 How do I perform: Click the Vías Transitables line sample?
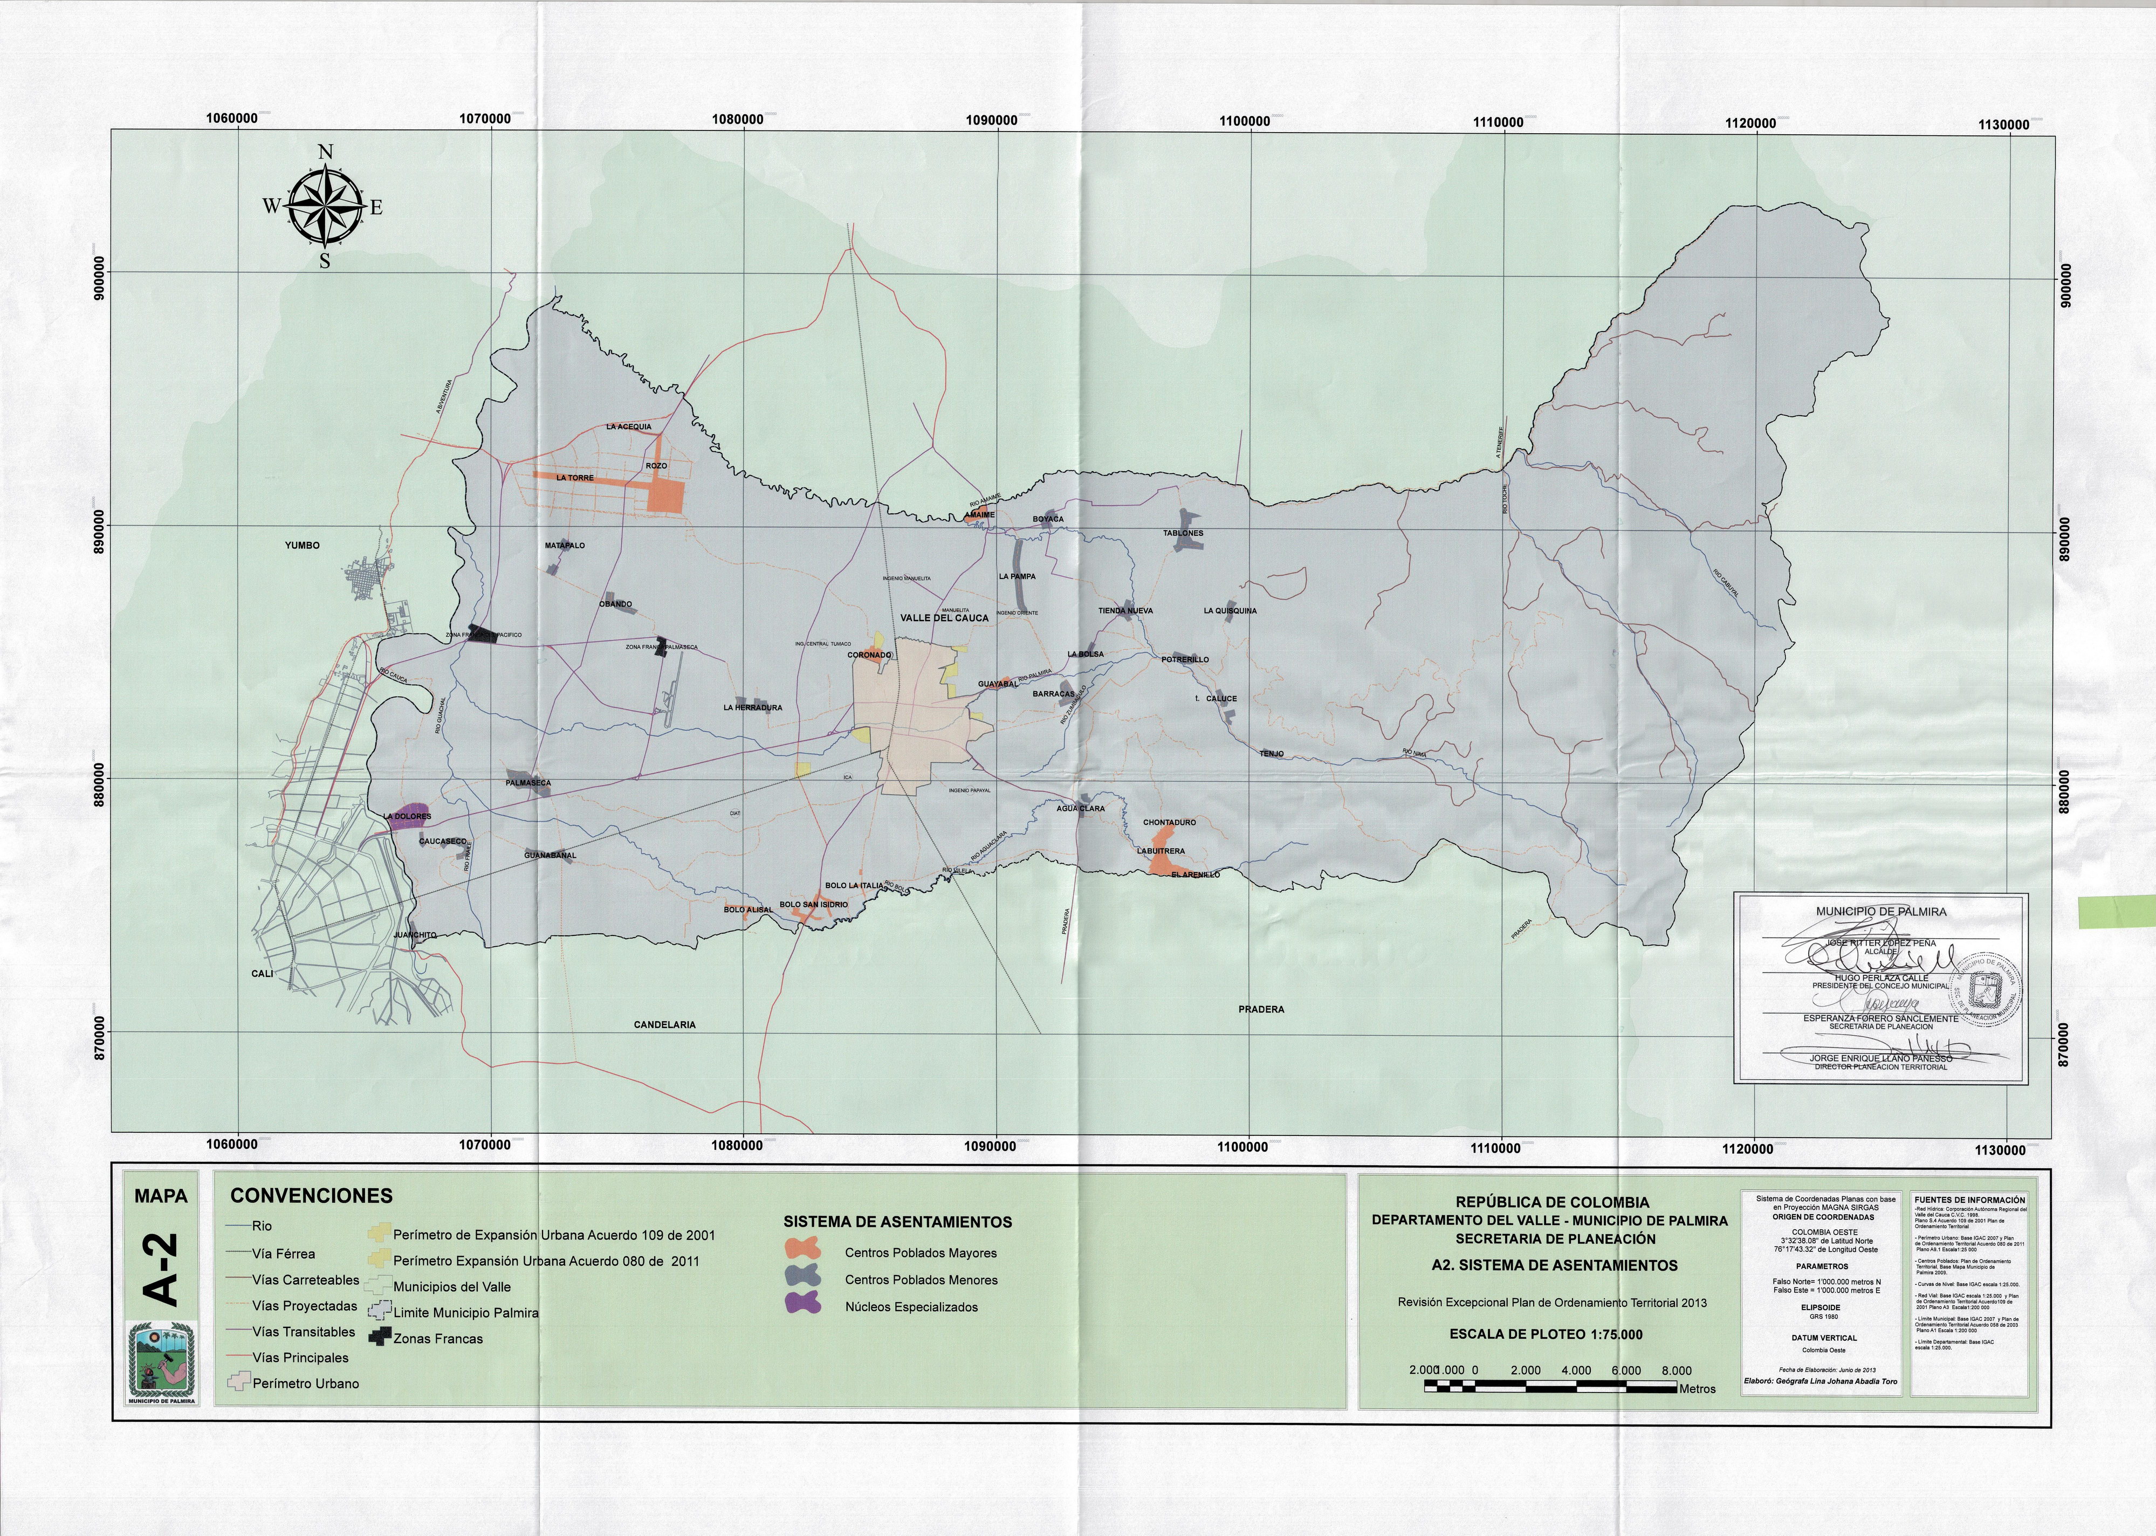point(239,1331)
